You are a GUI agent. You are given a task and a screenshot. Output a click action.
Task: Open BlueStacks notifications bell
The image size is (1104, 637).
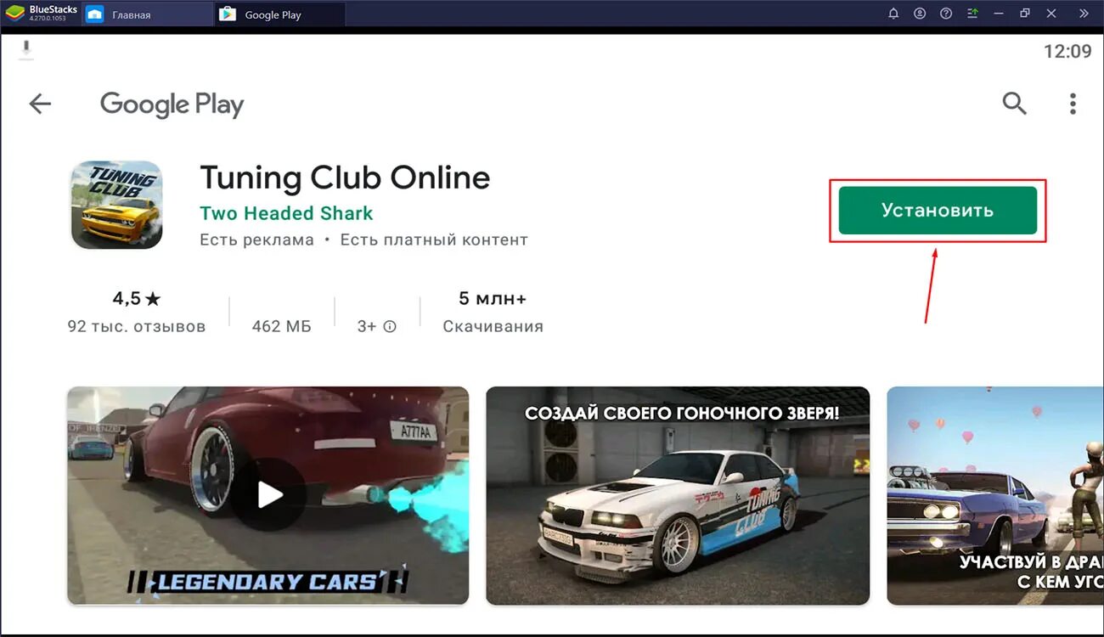tap(893, 14)
